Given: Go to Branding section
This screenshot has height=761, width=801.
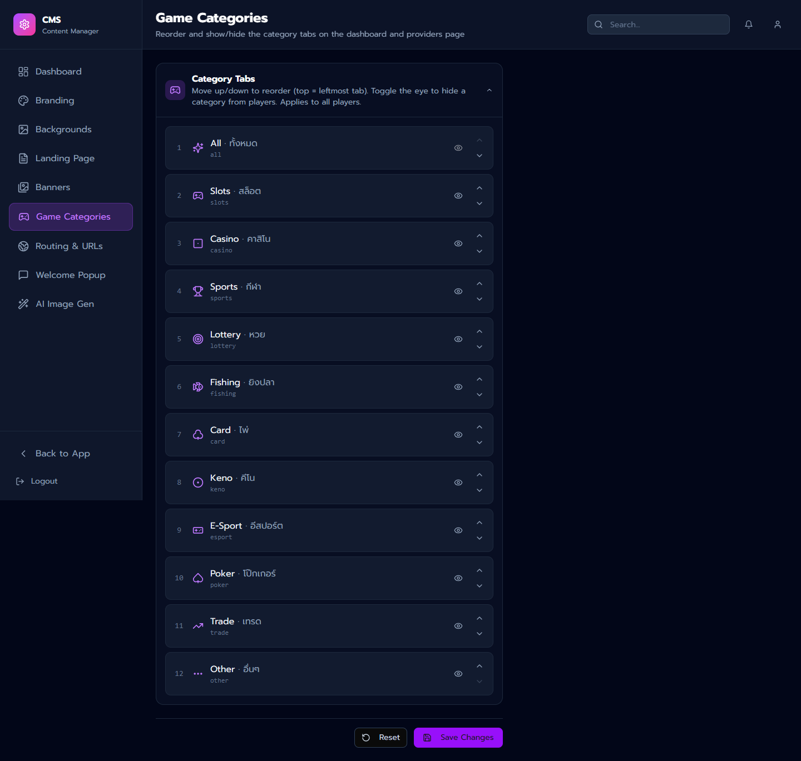Looking at the screenshot, I should (x=71, y=101).
